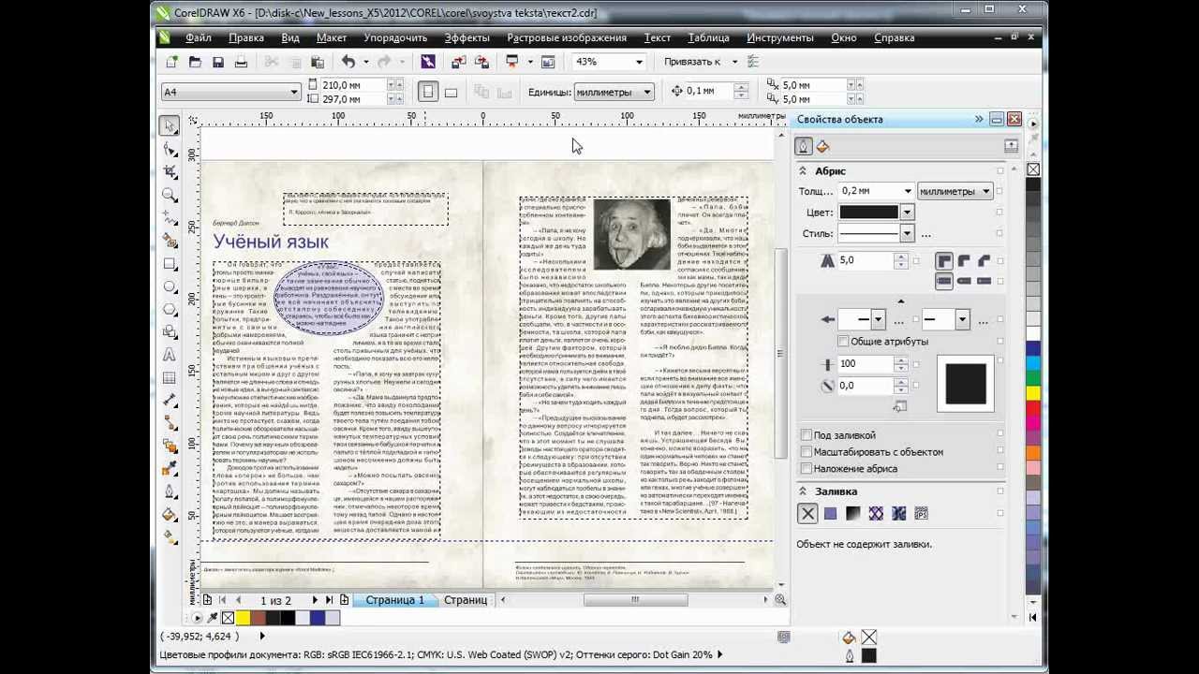Open the Правка menu

coord(246,37)
